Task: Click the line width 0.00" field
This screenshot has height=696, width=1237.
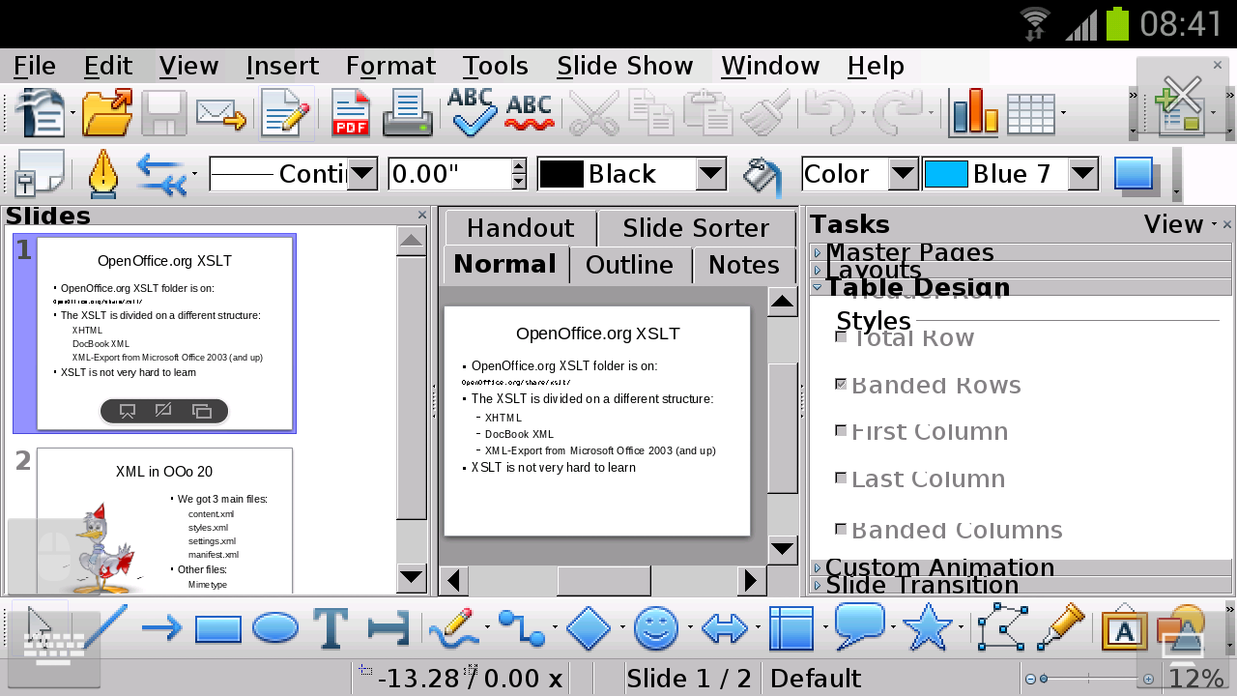Action: 449,174
